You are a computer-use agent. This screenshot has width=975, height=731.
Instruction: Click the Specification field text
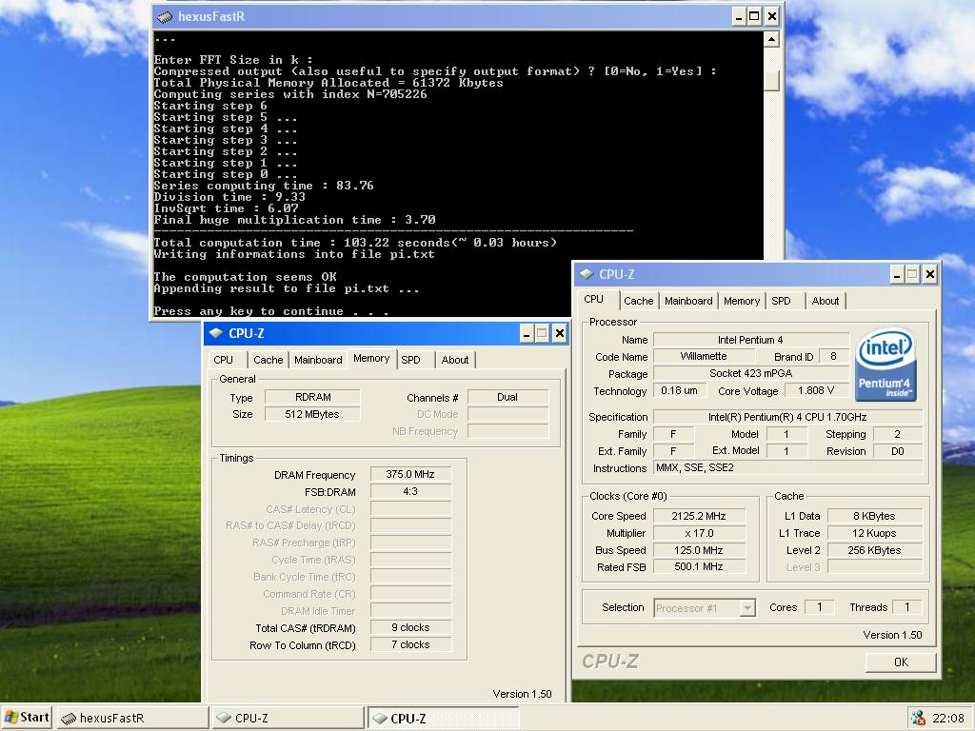pos(787,417)
